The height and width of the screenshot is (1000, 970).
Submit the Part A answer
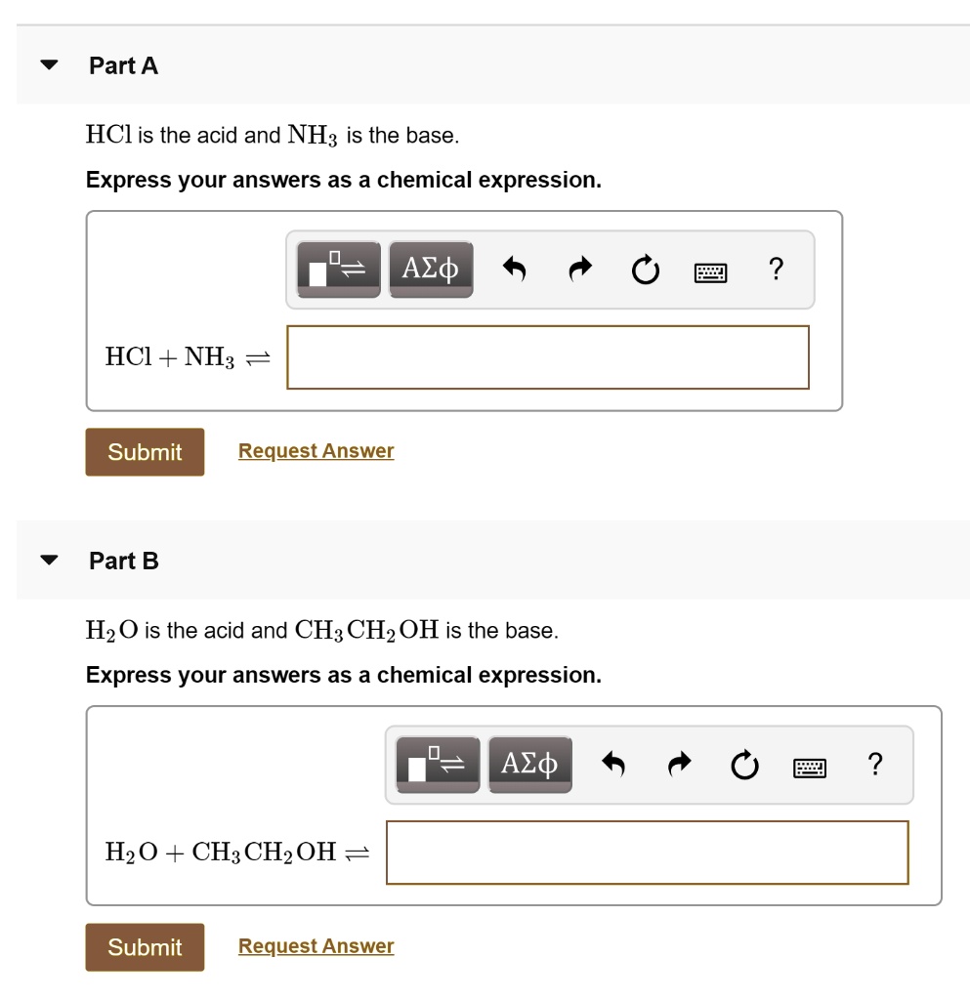pos(145,452)
